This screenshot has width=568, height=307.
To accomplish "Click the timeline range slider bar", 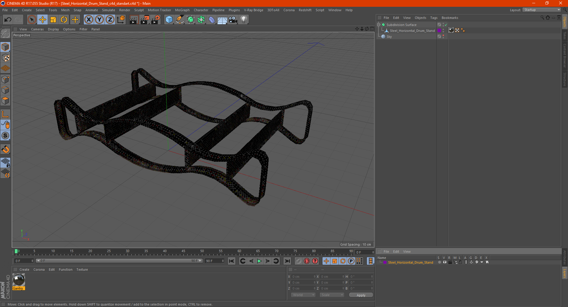I will click(119, 261).
